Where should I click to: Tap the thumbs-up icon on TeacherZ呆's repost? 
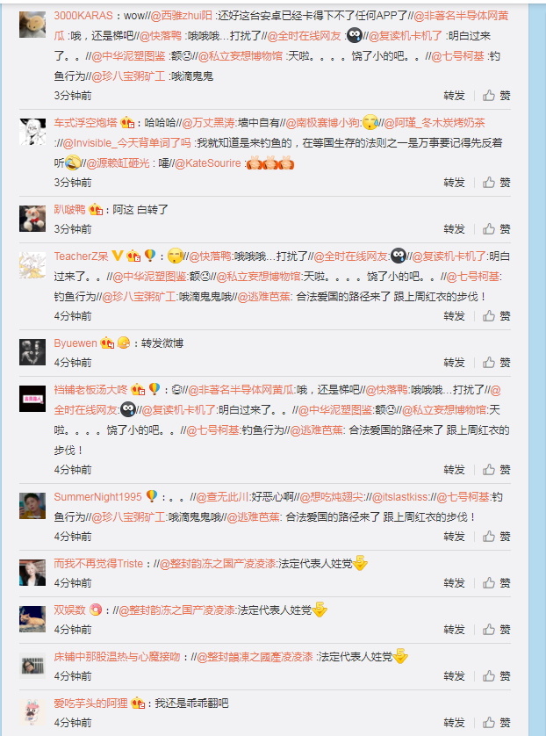point(497,316)
